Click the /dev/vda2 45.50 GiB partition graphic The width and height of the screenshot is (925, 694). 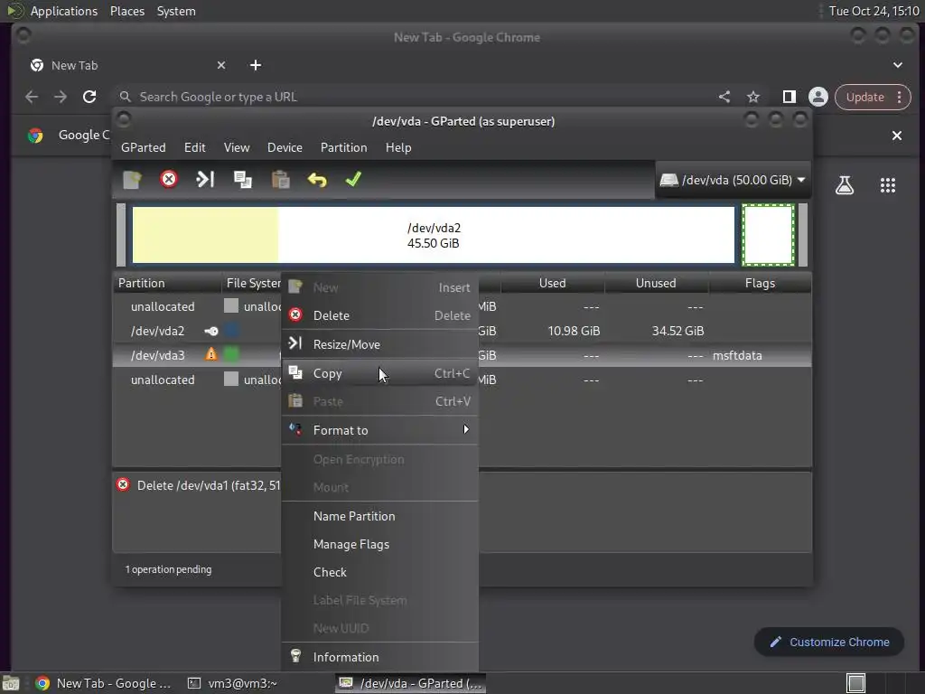(434, 235)
